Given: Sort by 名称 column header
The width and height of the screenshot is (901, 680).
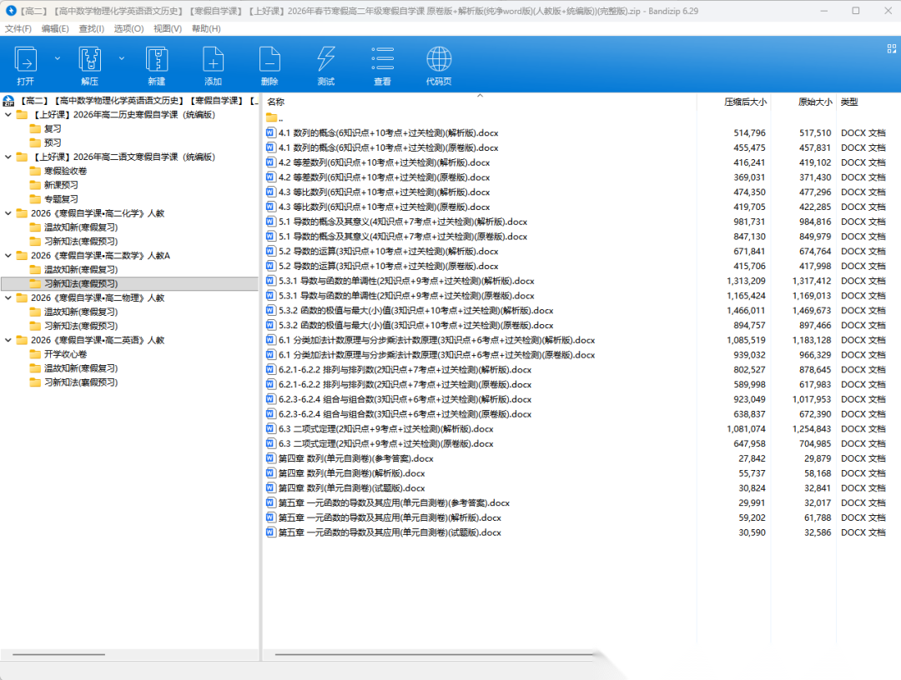Looking at the screenshot, I should click(x=276, y=102).
